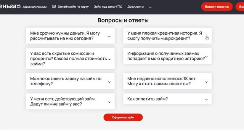
Task: Open the Займ под залог ПТС menu item
Action: coord(108,7)
